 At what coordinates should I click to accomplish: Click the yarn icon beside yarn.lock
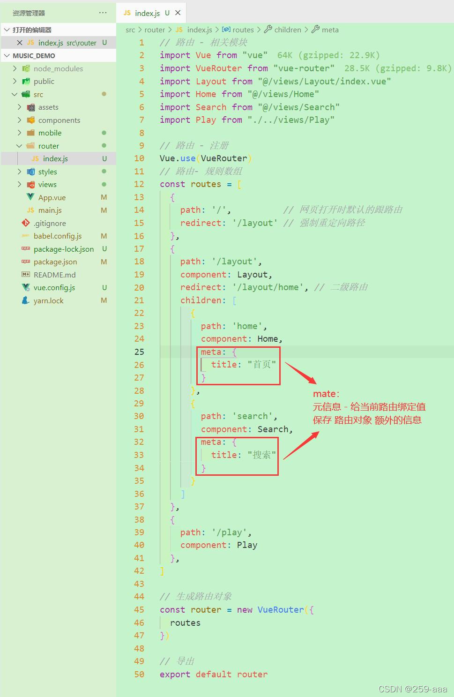[26, 300]
